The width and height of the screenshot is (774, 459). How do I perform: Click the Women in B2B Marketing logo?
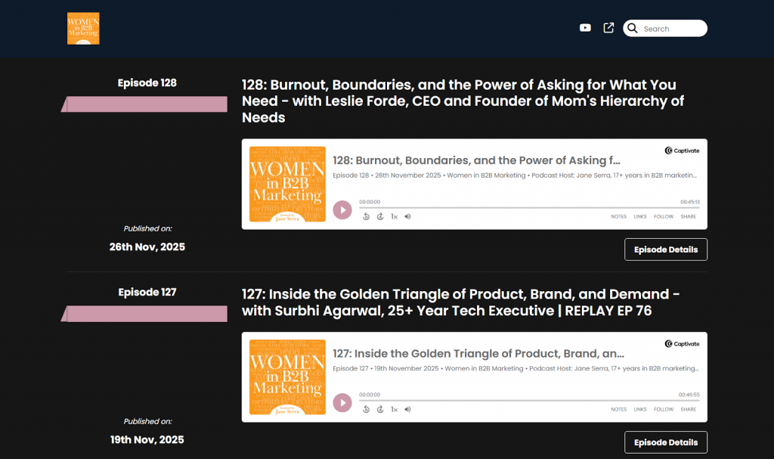click(83, 28)
